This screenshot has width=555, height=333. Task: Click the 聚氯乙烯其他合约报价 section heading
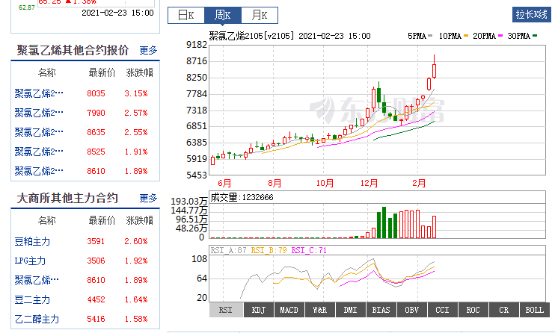pos(73,50)
